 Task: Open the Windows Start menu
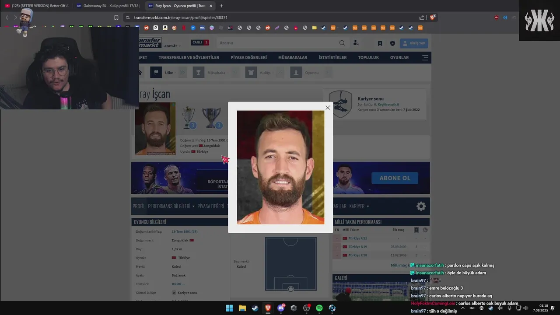(x=229, y=308)
